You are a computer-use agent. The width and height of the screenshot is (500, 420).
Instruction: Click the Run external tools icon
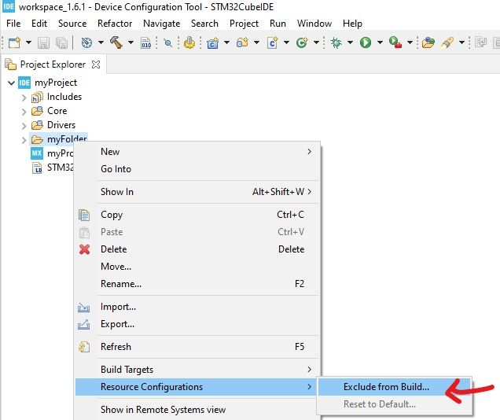[395, 42]
